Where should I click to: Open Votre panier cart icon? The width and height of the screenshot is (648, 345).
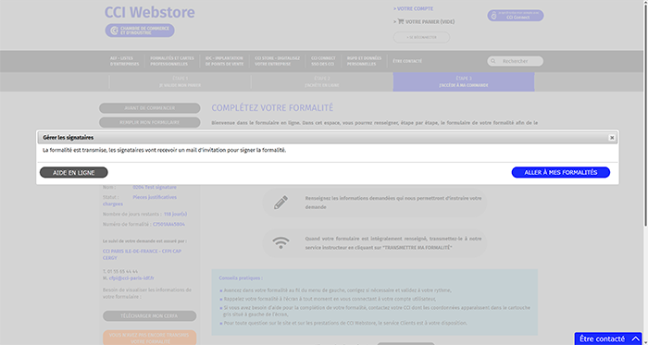click(x=401, y=21)
